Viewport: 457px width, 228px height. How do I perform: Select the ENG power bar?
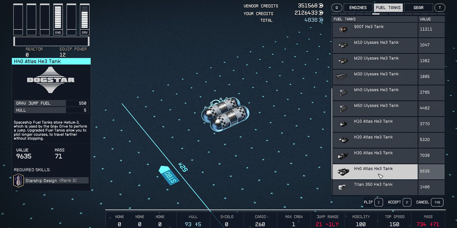coord(58,19)
